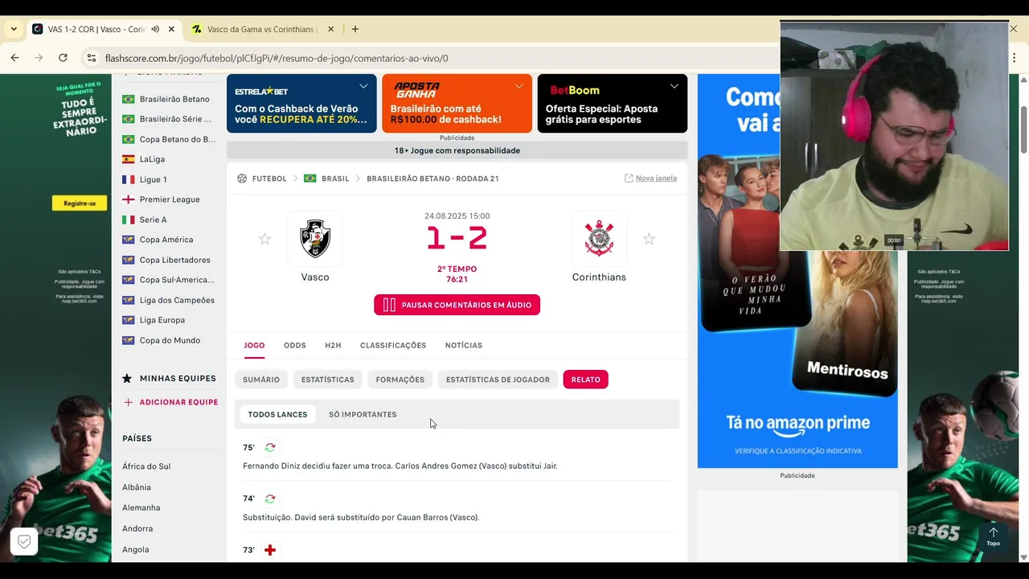Open Nova janela link
This screenshot has width=1029, height=579.
click(650, 179)
